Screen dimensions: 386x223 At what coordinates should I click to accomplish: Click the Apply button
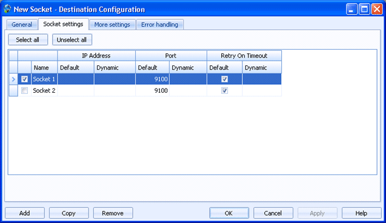[318, 213]
